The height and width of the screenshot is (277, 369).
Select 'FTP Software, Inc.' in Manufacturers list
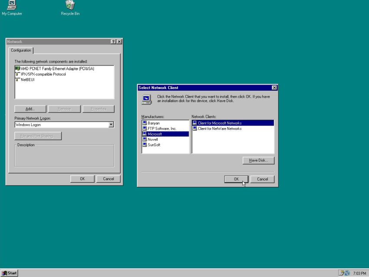(162, 129)
